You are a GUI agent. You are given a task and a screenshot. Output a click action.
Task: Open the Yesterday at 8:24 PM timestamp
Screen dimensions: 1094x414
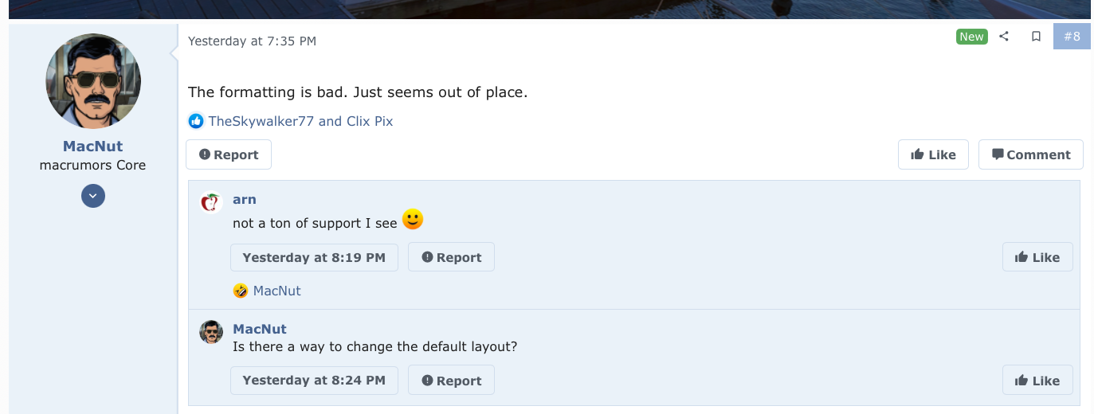pos(314,381)
